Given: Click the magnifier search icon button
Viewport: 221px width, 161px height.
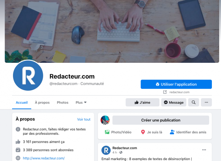Looking at the screenshot, I should [x=194, y=102].
